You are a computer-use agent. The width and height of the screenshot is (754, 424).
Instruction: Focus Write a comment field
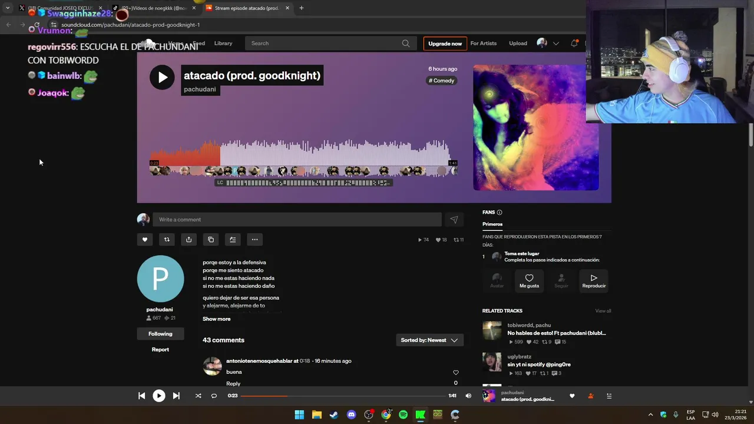[x=297, y=220]
